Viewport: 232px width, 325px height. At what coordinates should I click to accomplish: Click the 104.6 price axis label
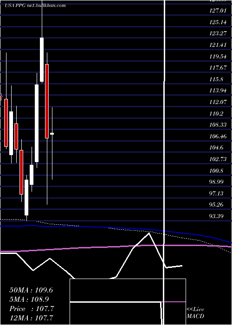[x=216, y=148]
